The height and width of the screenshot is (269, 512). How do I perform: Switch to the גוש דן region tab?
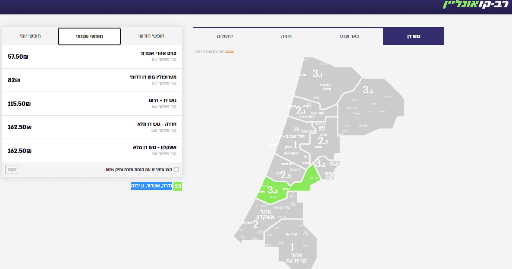[x=413, y=36]
